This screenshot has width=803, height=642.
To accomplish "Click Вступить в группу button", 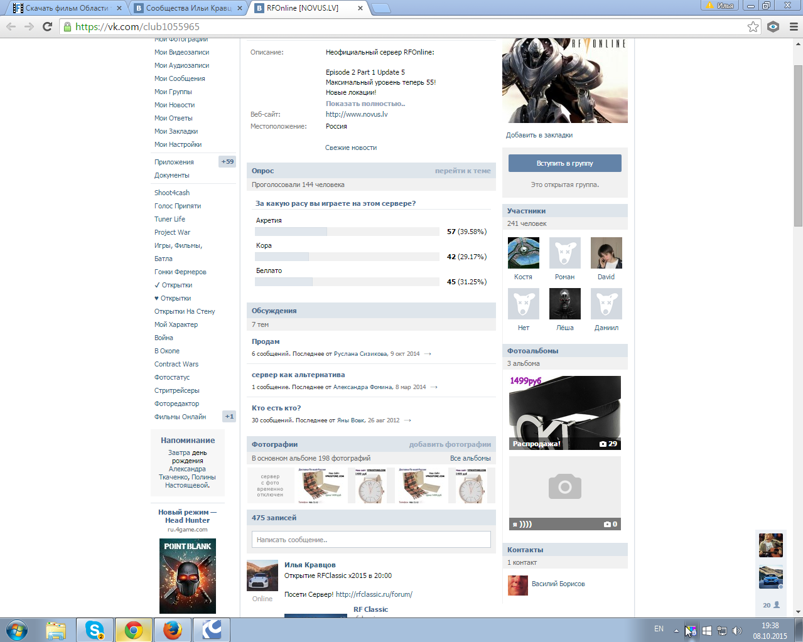I will pos(565,163).
